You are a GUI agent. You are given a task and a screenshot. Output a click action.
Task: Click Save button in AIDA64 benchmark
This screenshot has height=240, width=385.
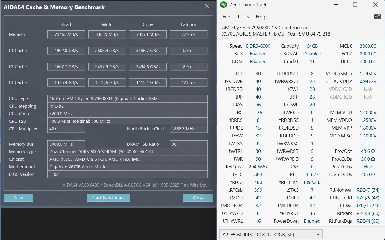[18, 198]
